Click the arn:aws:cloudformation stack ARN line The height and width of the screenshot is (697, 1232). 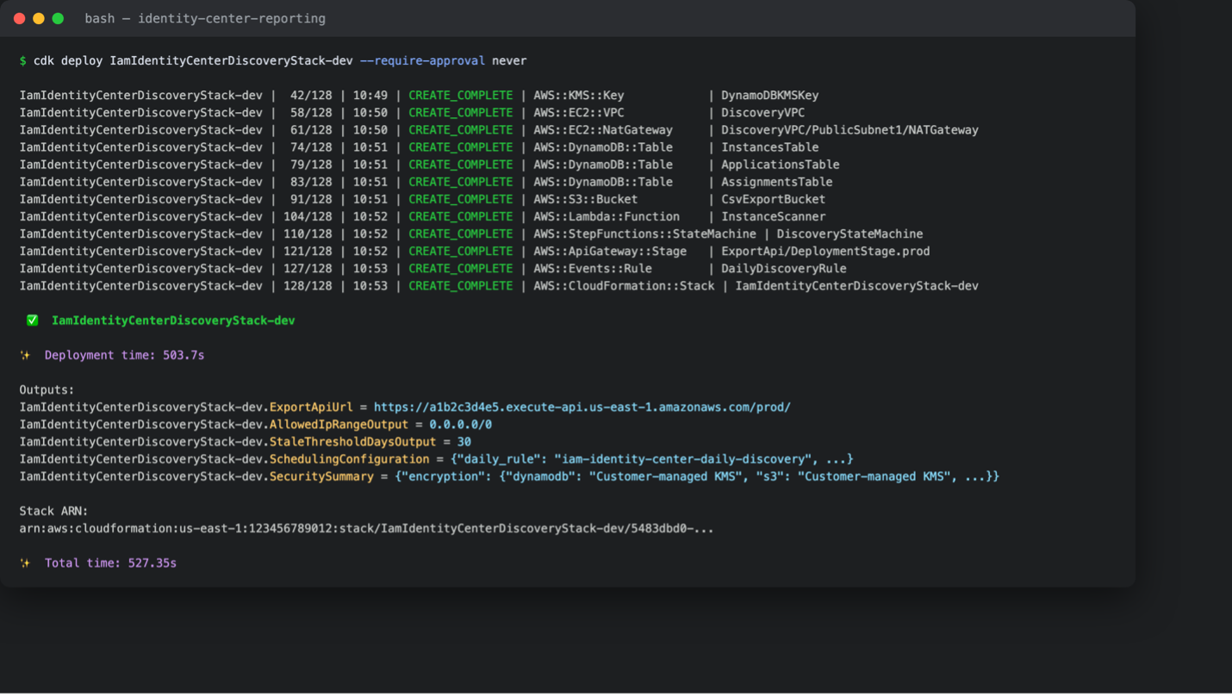pos(367,528)
